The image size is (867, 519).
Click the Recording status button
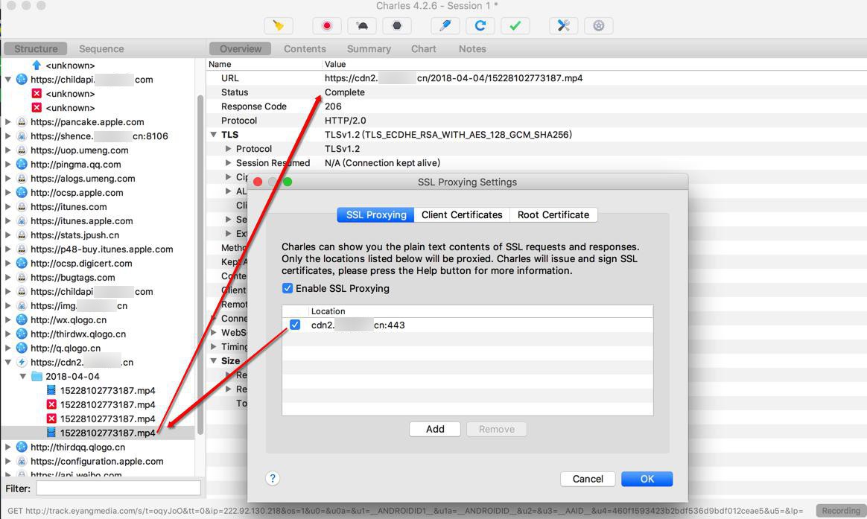click(840, 511)
